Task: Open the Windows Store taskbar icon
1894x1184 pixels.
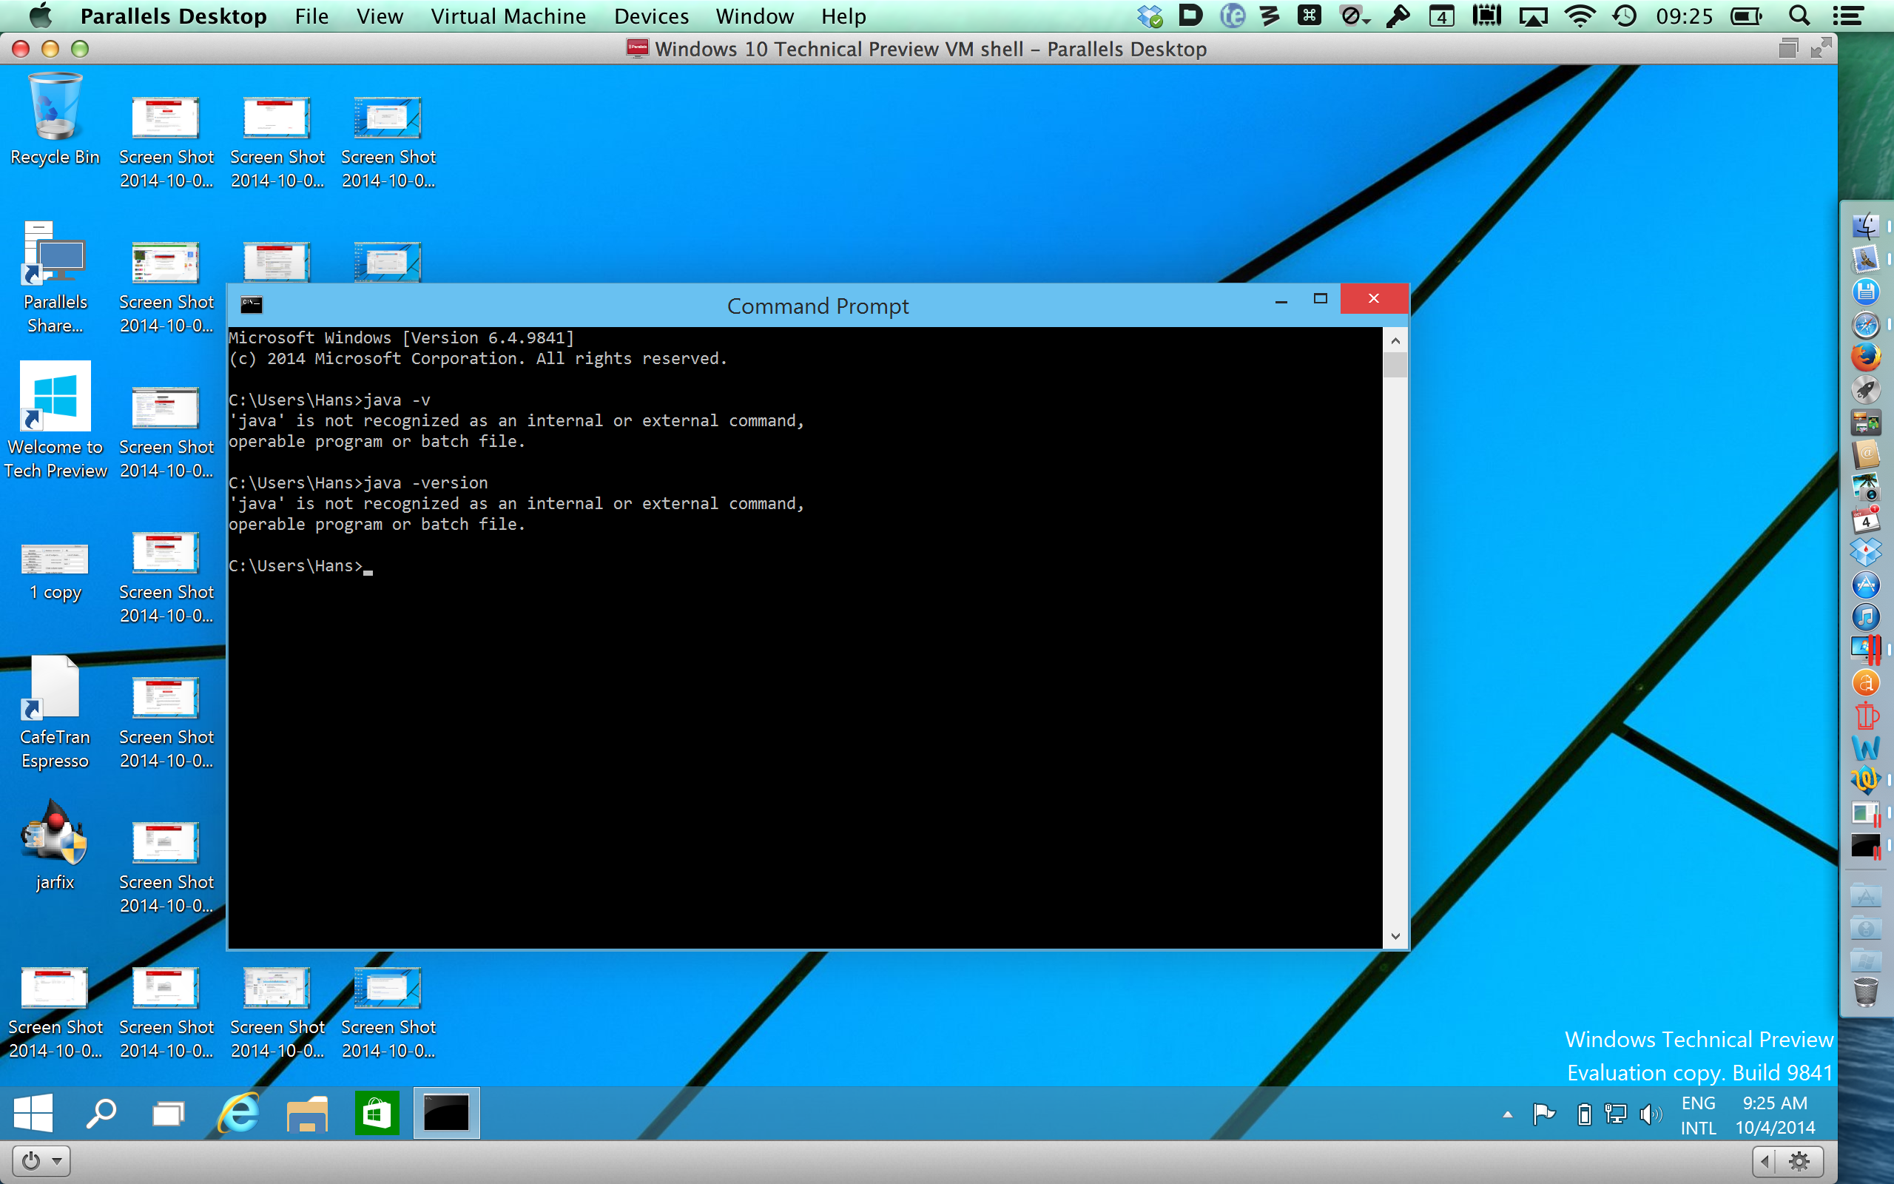Action: point(377,1113)
